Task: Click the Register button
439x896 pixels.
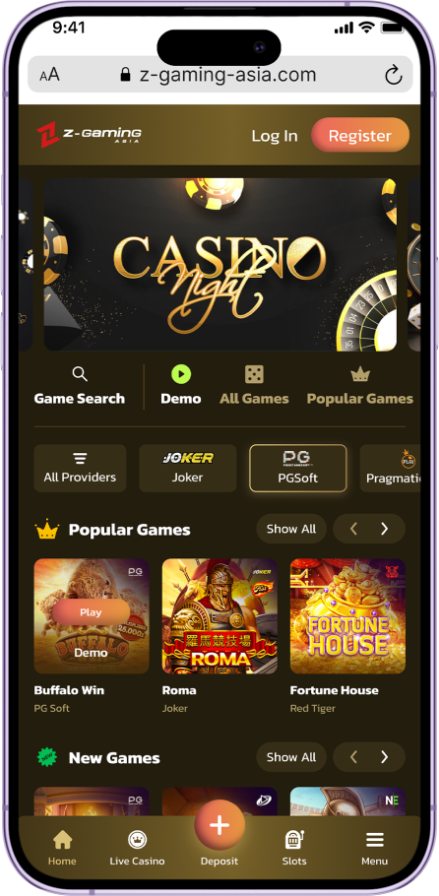Action: coord(360,136)
